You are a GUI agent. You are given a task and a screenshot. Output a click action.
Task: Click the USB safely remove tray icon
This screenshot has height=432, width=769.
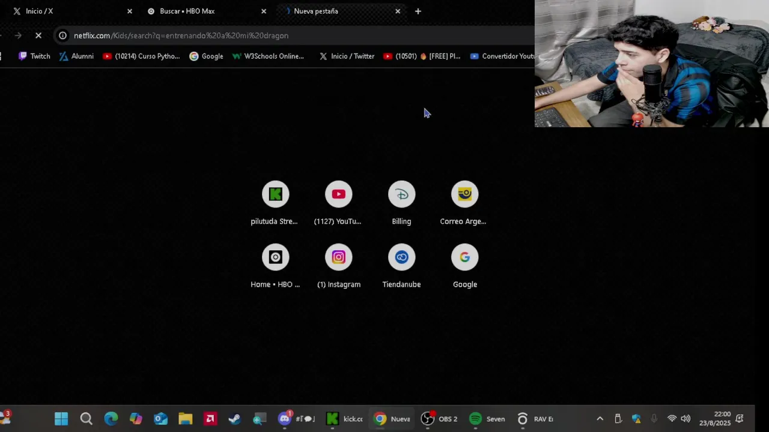click(618, 419)
